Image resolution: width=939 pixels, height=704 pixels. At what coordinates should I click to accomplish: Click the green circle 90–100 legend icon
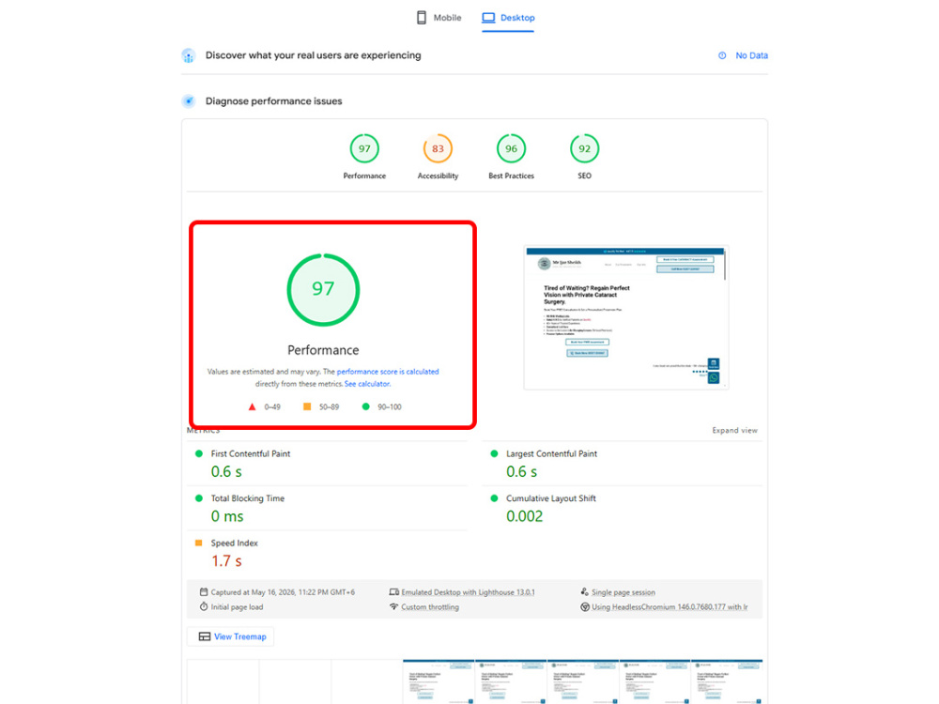[366, 407]
